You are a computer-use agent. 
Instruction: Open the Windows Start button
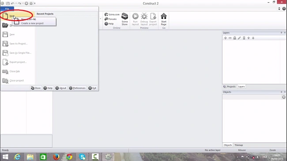pos(5,157)
